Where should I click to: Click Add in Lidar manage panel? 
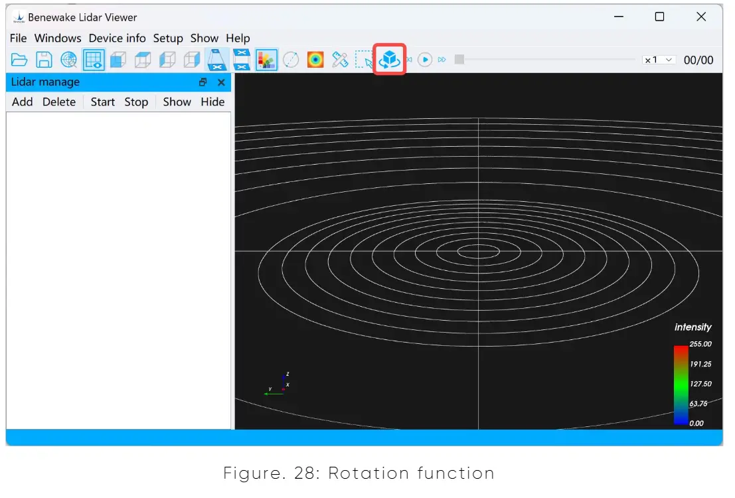(22, 102)
